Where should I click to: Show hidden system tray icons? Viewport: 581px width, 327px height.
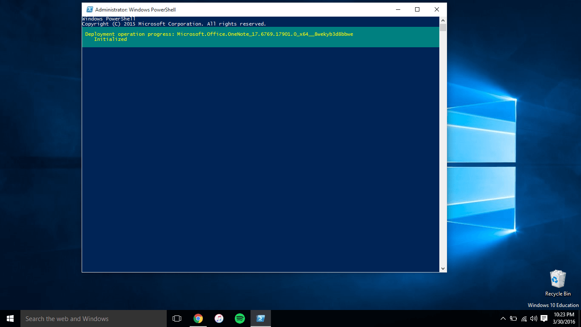pos(503,318)
